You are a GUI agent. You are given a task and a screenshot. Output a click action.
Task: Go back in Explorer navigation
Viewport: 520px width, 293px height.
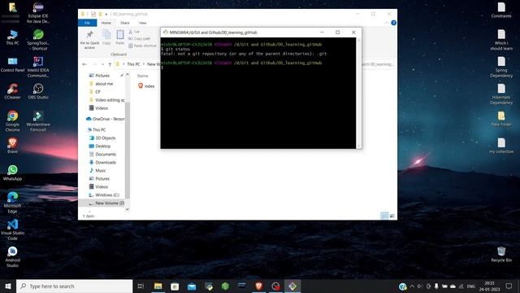(84, 64)
